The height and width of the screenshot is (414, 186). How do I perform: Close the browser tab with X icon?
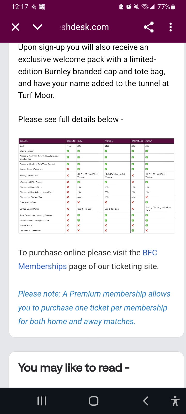tap(16, 27)
